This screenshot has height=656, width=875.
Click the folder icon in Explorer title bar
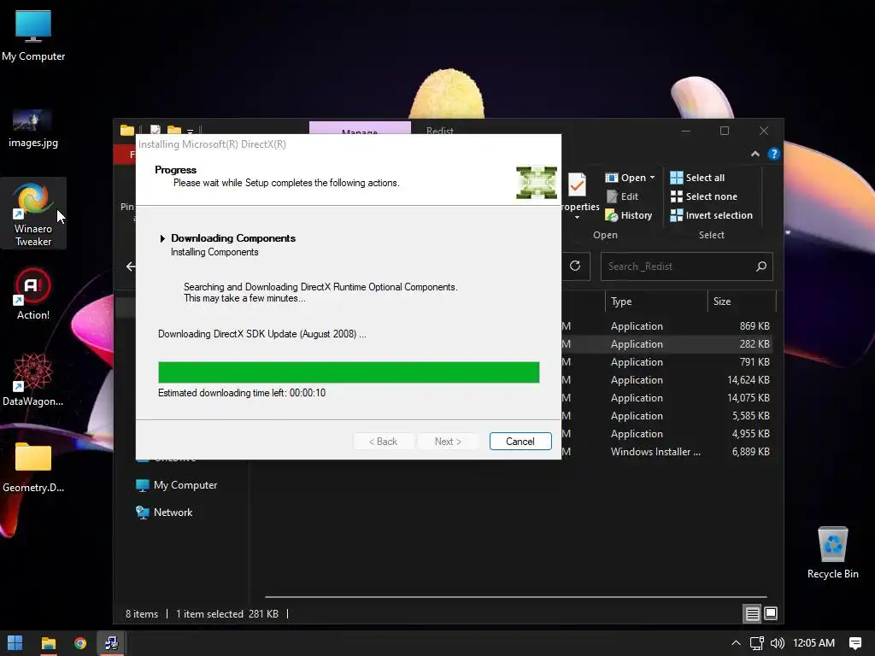(x=127, y=130)
